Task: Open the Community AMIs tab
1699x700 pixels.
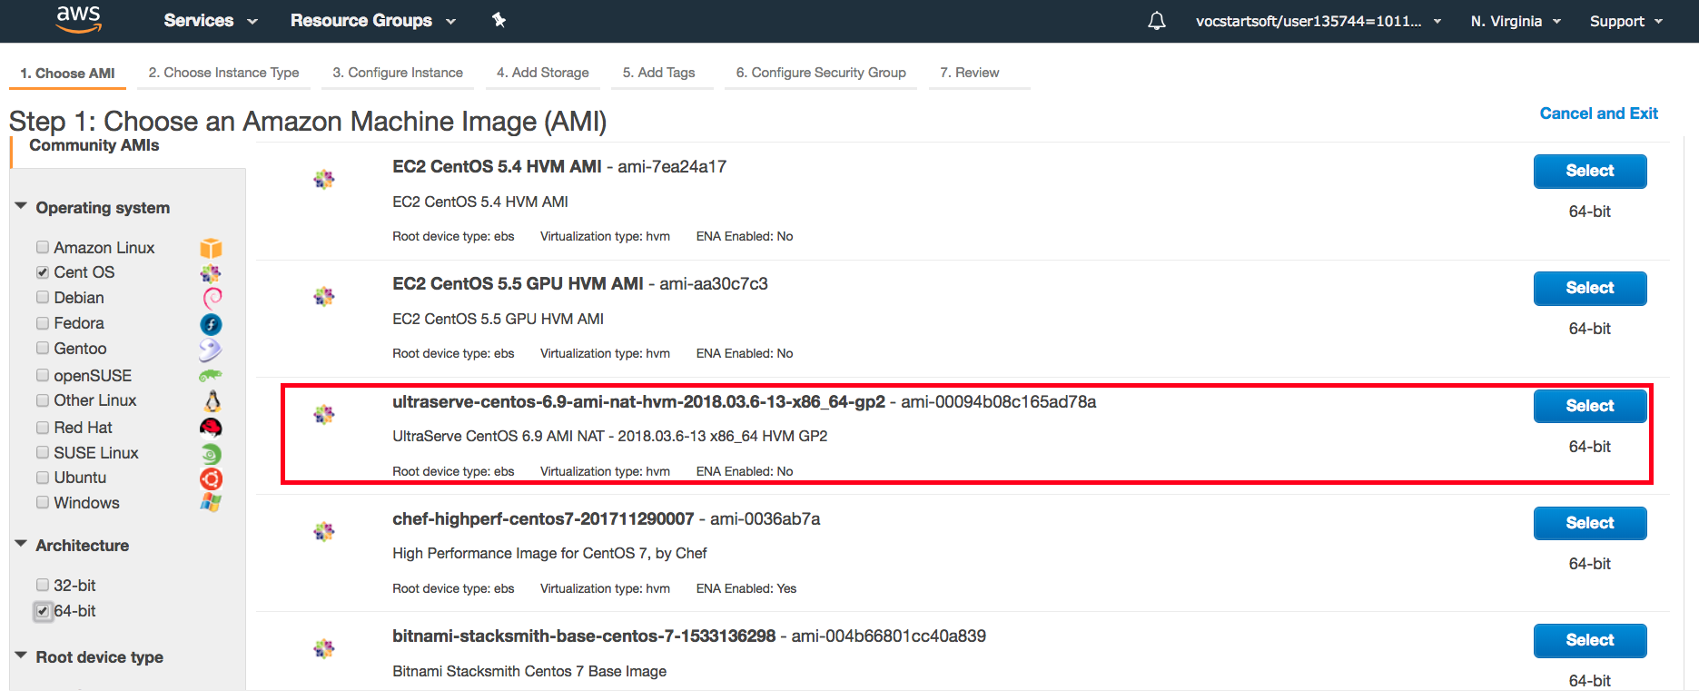Action: (94, 145)
